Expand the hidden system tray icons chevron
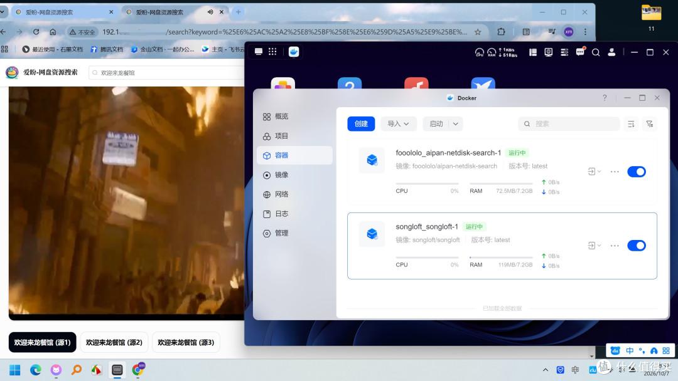 (x=546, y=370)
